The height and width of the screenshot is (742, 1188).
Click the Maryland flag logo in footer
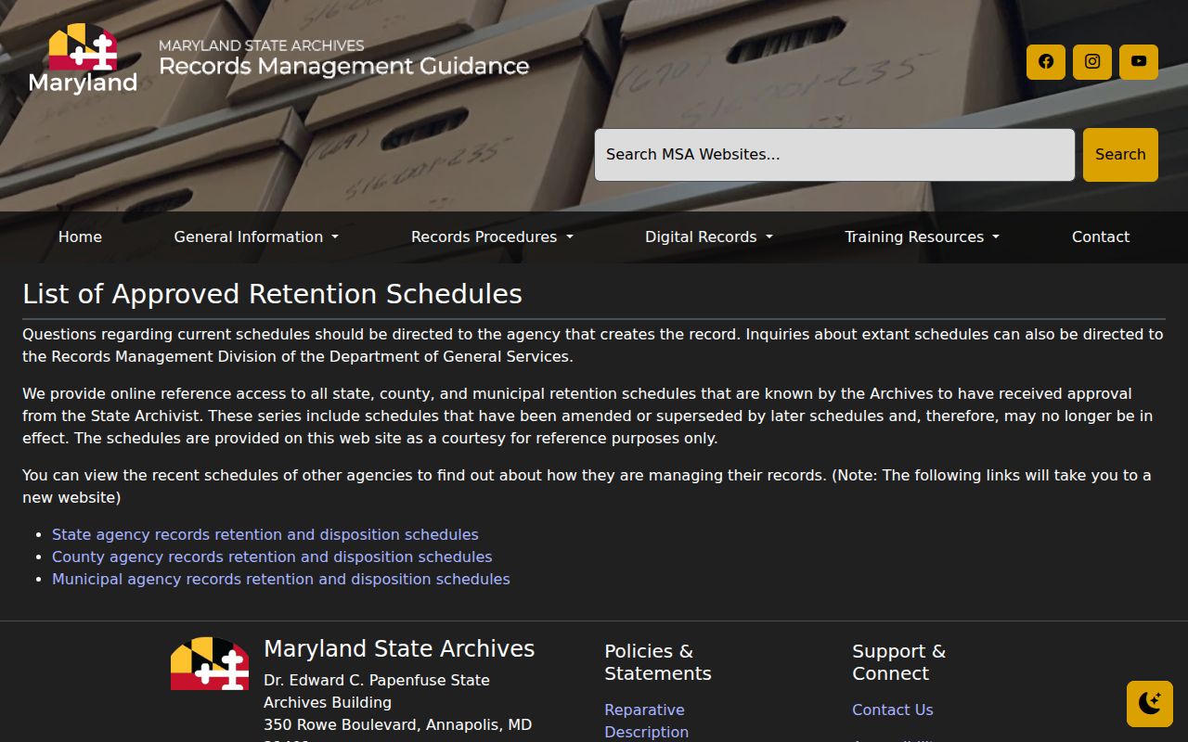tap(210, 663)
